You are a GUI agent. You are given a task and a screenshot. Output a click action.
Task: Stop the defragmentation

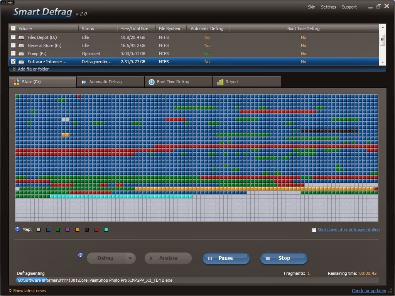(x=284, y=258)
